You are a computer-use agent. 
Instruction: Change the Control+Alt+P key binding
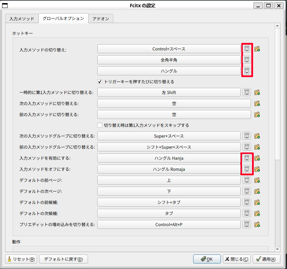169,224
